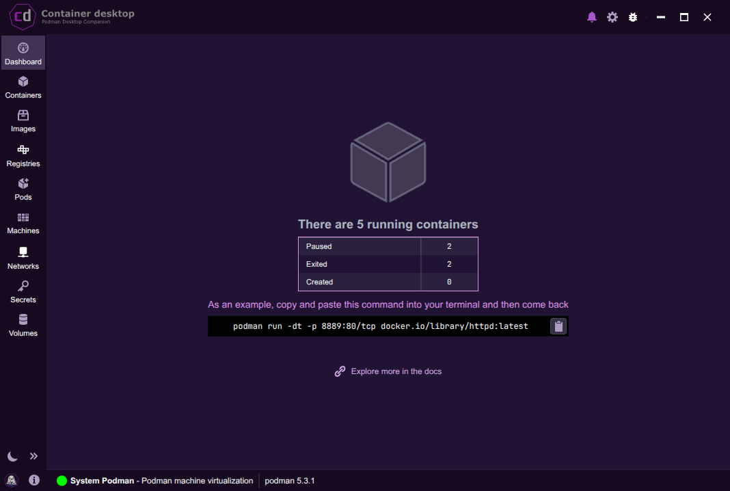Click the Container desktop title text
Viewport: 730px width, 491px height.
(87, 14)
